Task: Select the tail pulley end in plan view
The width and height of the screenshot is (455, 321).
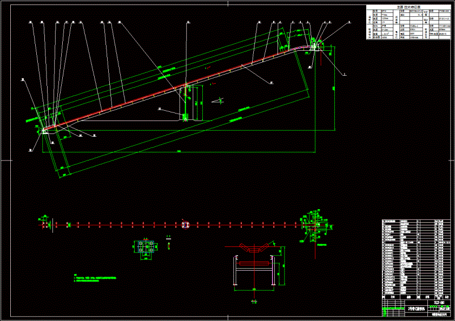Action: [x=47, y=224]
